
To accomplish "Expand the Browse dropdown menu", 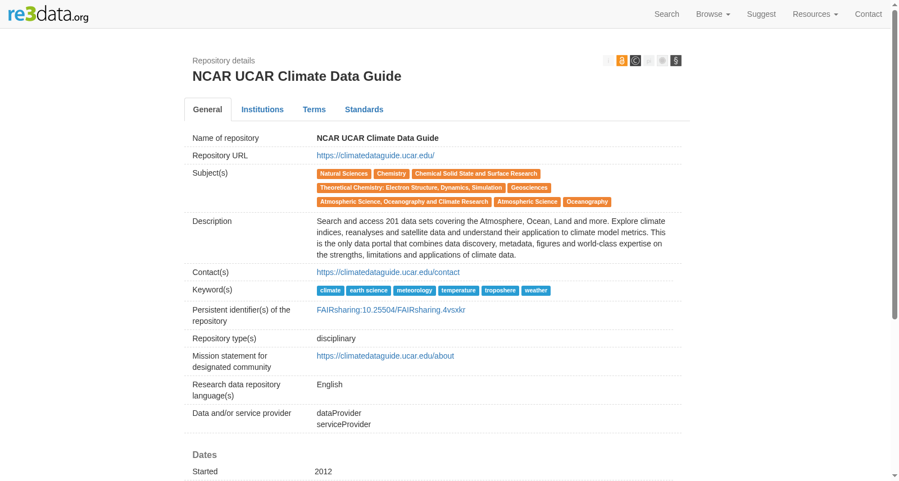I will point(713,14).
